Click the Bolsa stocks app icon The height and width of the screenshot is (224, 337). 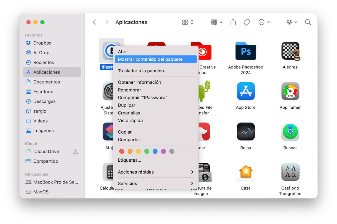[246, 132]
